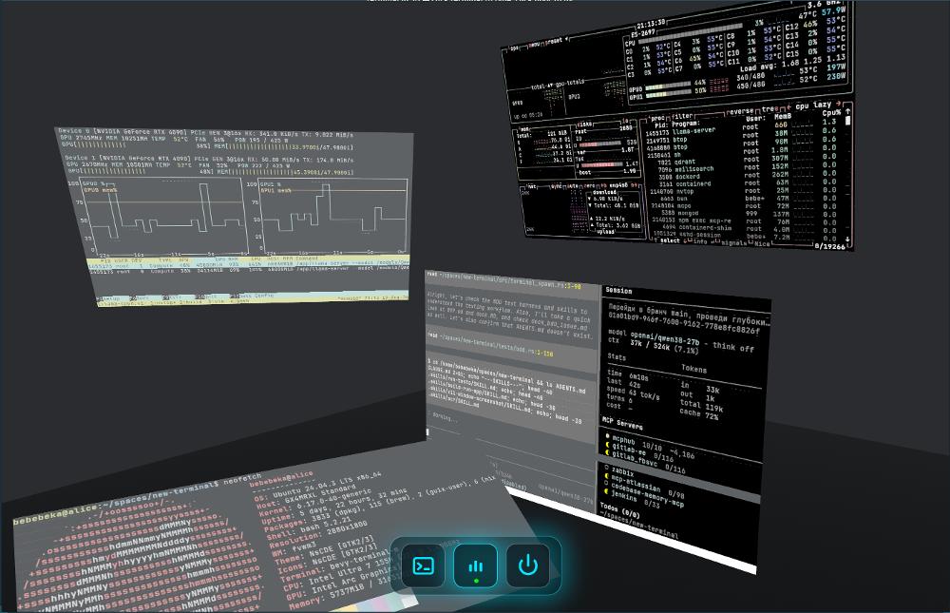This screenshot has height=613, width=950.
Task: Click the gitlab-ee server status icon
Action: 607,445
